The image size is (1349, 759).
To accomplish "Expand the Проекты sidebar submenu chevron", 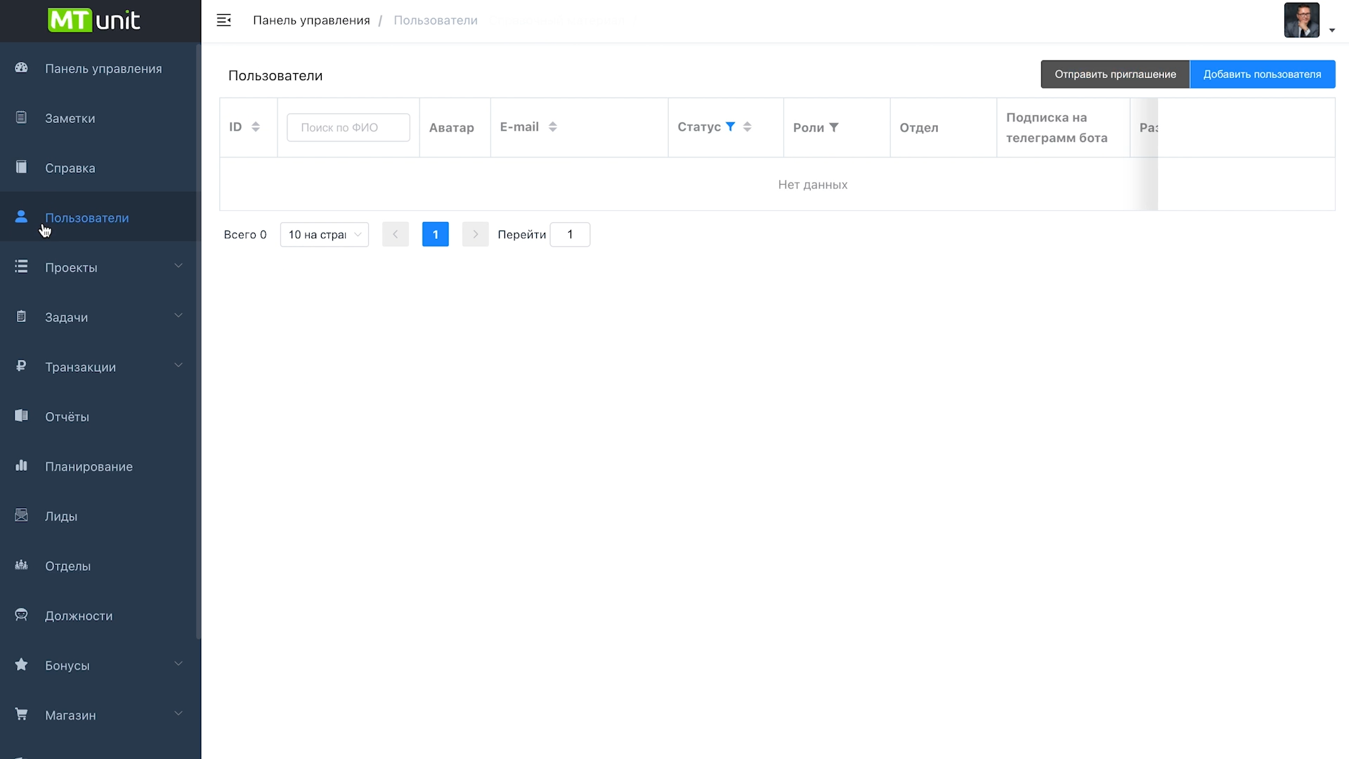I will 178,266.
